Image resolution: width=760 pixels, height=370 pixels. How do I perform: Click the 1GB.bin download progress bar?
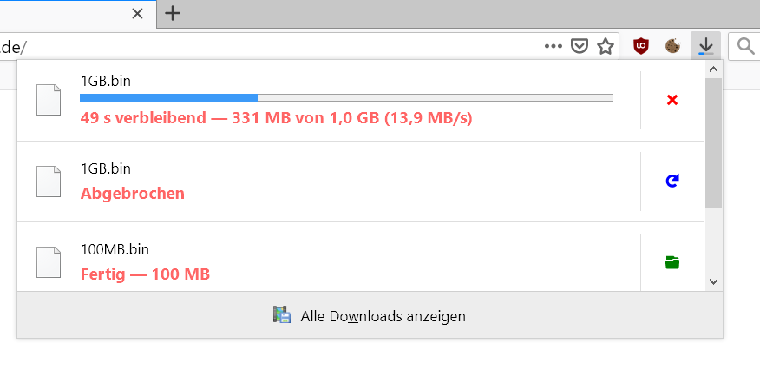(x=346, y=98)
